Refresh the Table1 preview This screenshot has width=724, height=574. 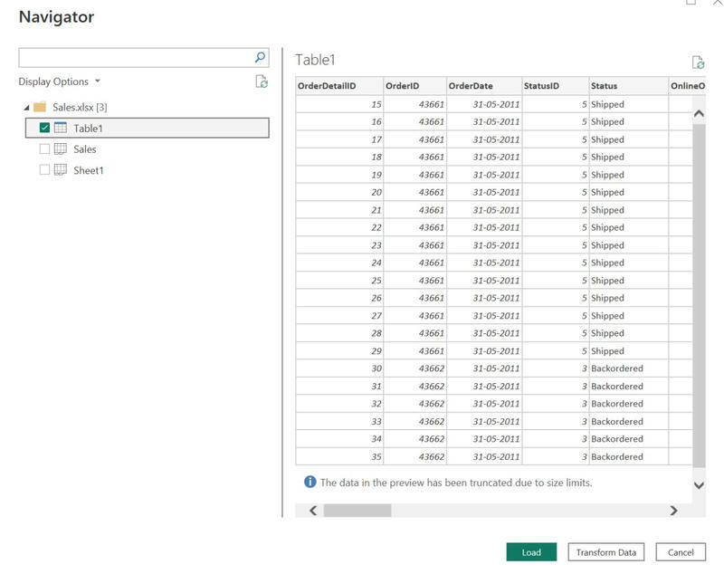click(698, 62)
